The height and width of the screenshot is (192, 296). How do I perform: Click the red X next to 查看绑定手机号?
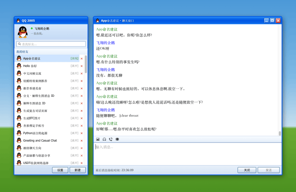pos(82,126)
